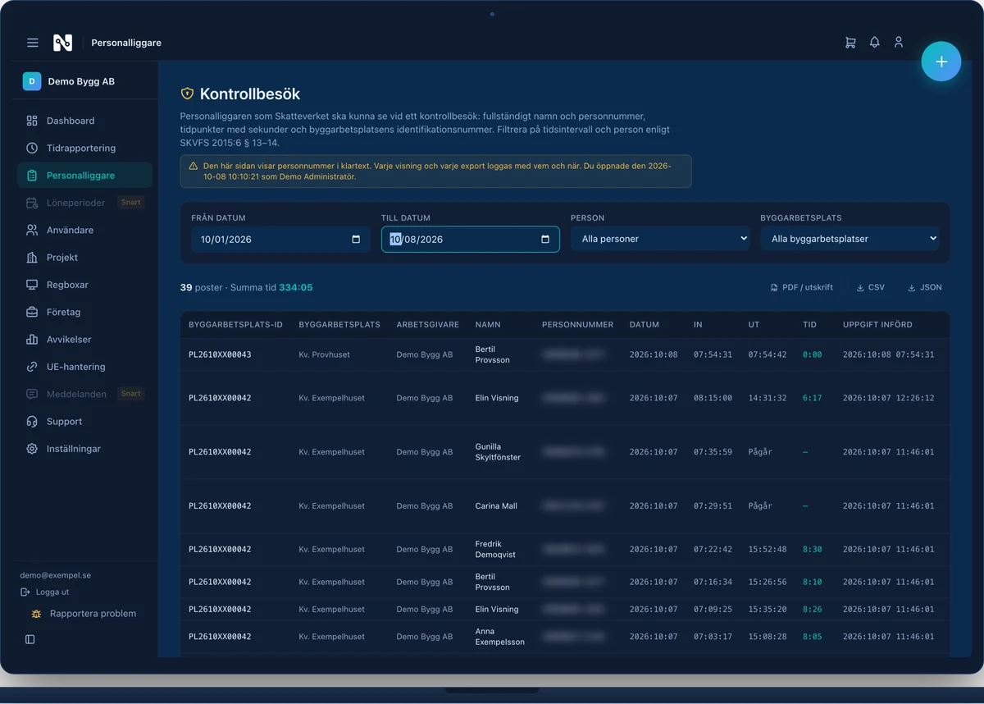
Task: Click the Support headset icon
Action: [32, 422]
